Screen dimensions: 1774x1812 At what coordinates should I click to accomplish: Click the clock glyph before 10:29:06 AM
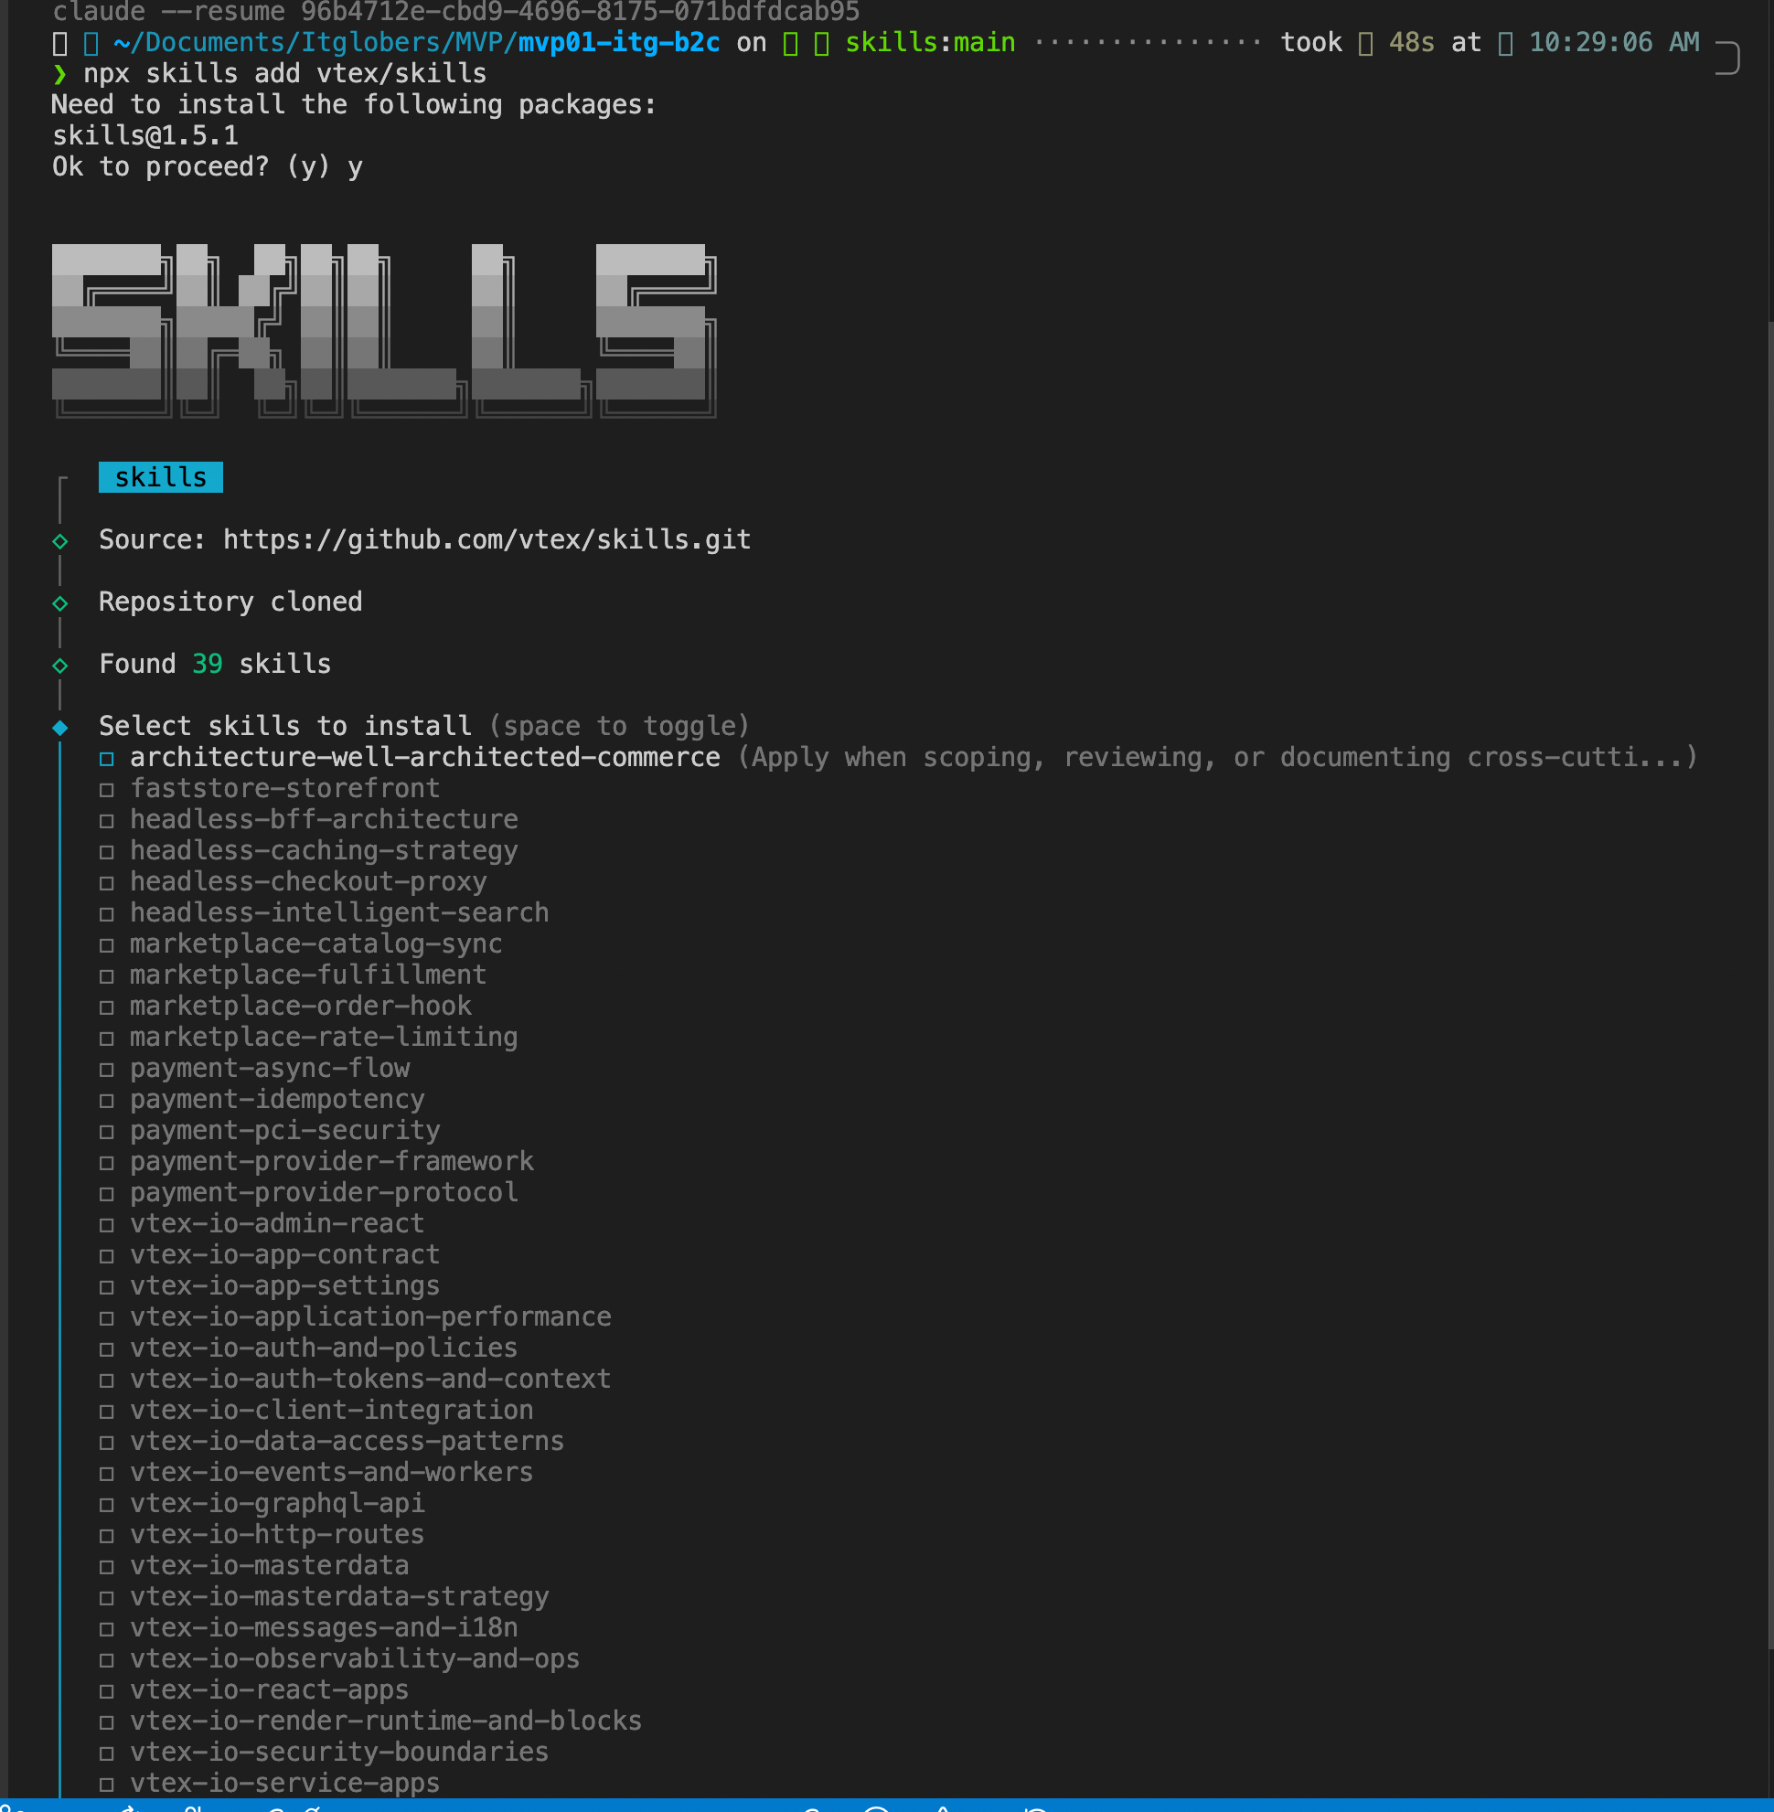click(x=1505, y=43)
